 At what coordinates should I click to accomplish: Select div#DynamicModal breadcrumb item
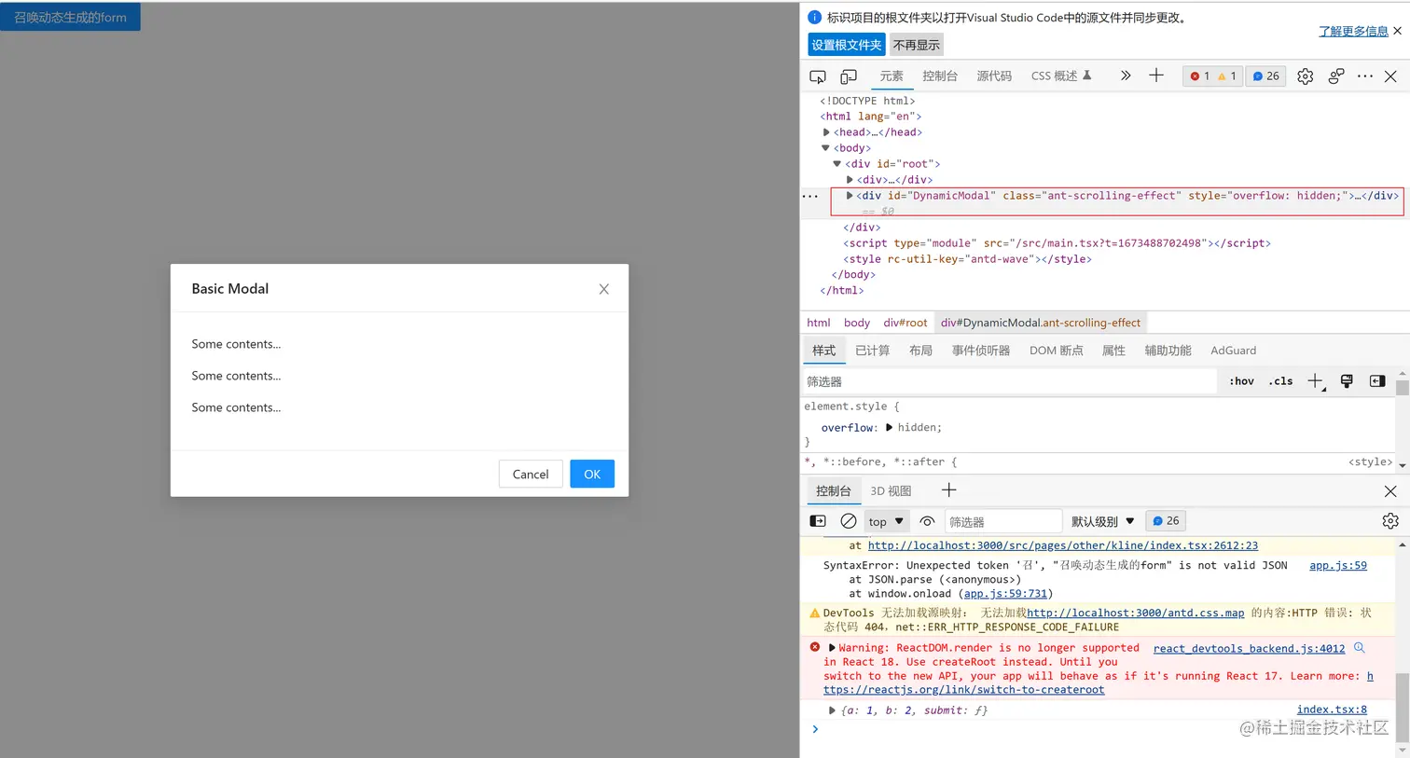pyautogui.click(x=1041, y=323)
